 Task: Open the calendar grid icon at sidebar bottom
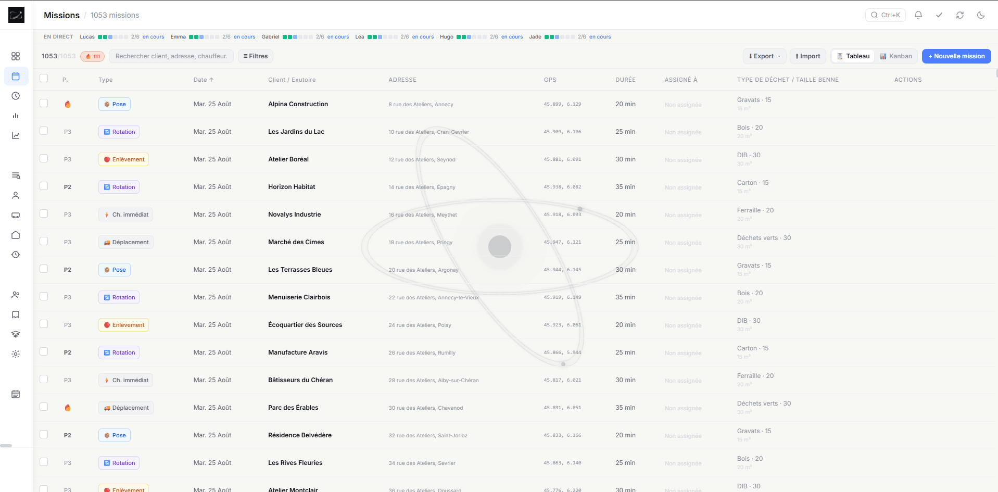(x=16, y=394)
